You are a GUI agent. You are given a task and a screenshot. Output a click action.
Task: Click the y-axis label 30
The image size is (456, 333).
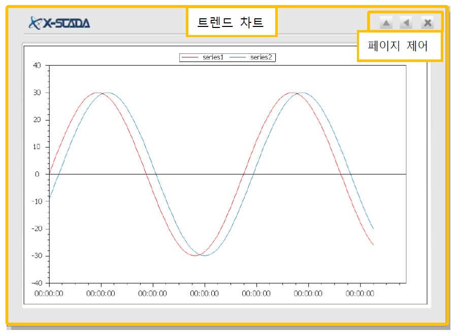(37, 93)
